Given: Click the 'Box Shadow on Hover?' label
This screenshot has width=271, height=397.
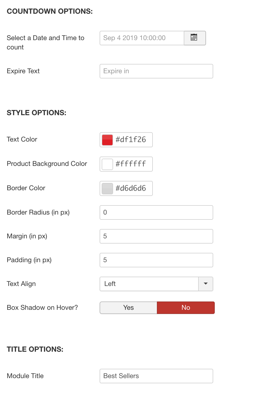Looking at the screenshot, I should tap(42, 307).
